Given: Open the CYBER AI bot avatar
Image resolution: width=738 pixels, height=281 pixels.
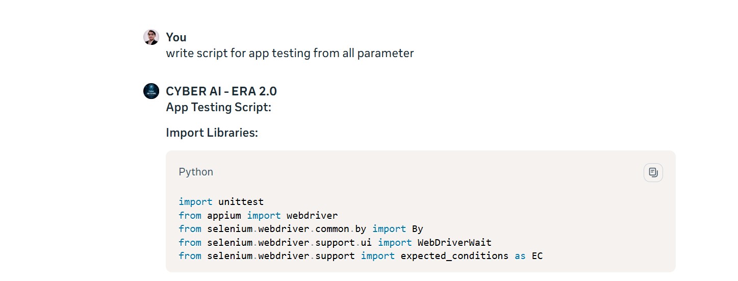Looking at the screenshot, I should coord(151,91).
